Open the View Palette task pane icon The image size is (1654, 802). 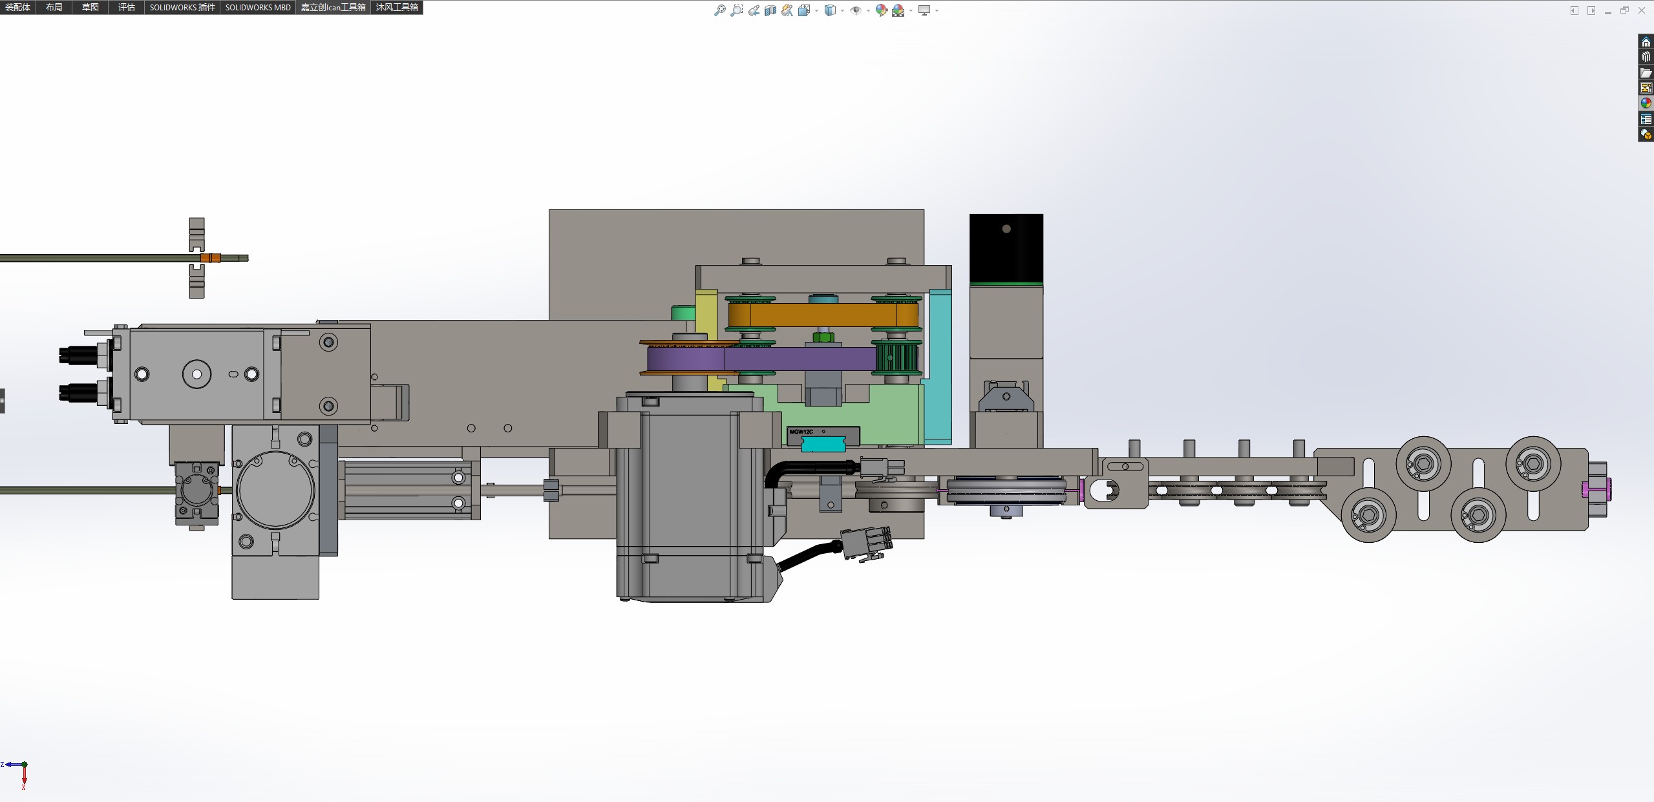[x=1646, y=88]
